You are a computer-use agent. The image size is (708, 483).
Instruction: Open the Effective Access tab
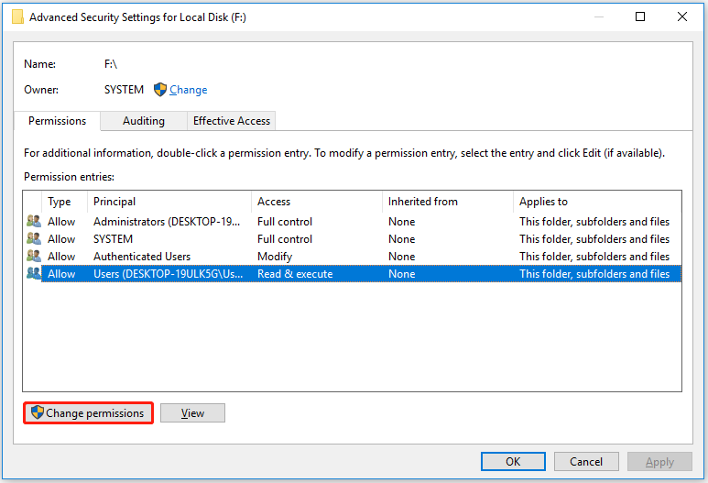point(231,121)
